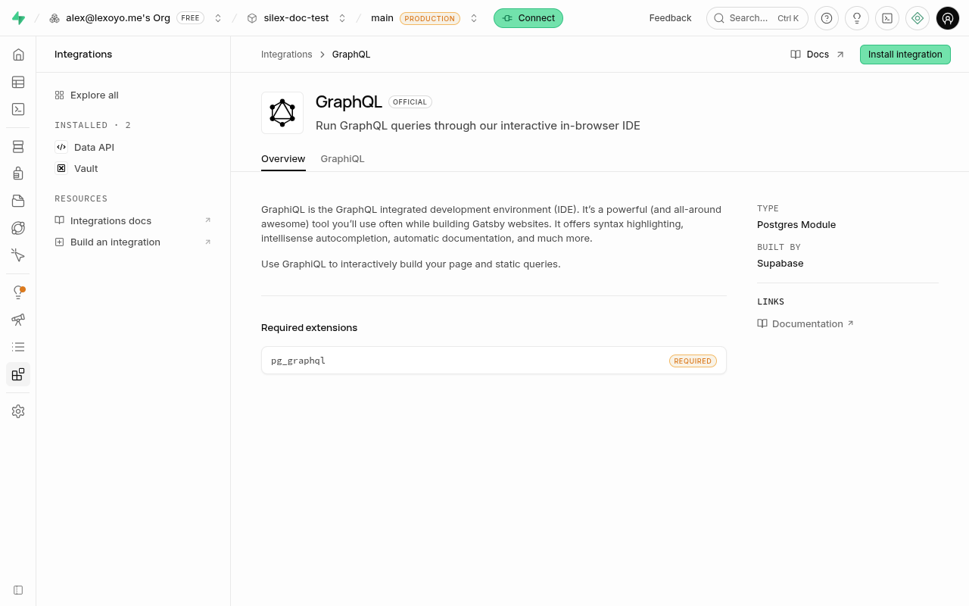The height and width of the screenshot is (606, 969).
Task: Expand the organization switcher chevrons
Action: coord(218,18)
